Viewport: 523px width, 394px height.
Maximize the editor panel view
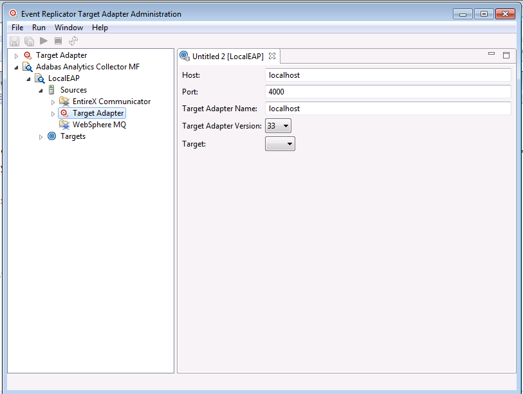[x=506, y=55]
